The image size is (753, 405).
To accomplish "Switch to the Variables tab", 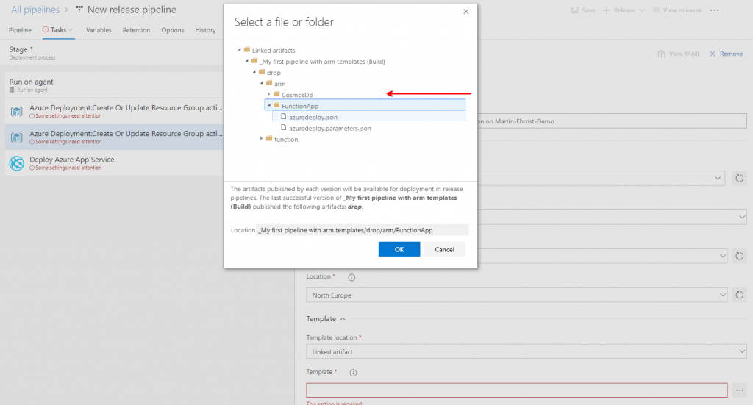I will point(99,29).
